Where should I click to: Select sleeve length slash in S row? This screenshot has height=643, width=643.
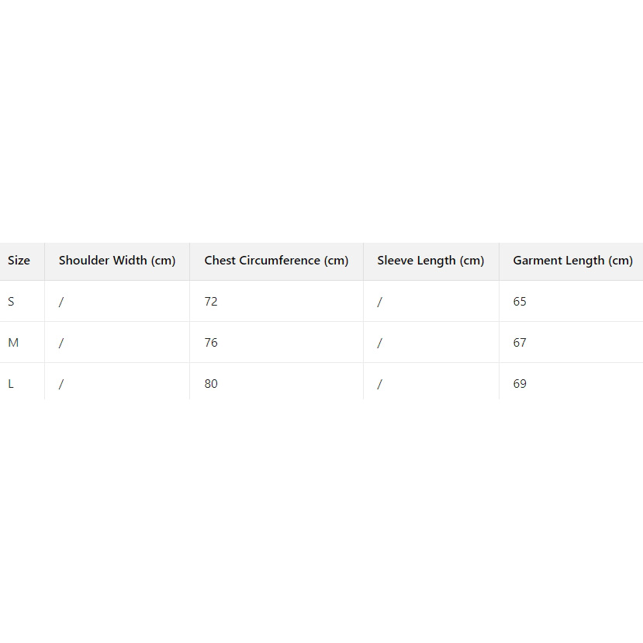(x=379, y=302)
